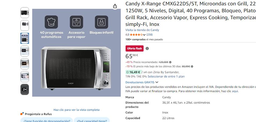Screen dimensions: 256x122
Task: Open the 238 reviews link
Action: pos(149,35)
